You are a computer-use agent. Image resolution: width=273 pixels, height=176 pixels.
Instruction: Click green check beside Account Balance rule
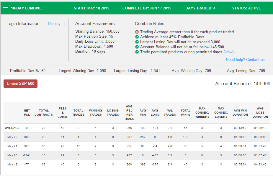pyautogui.click(x=137, y=47)
